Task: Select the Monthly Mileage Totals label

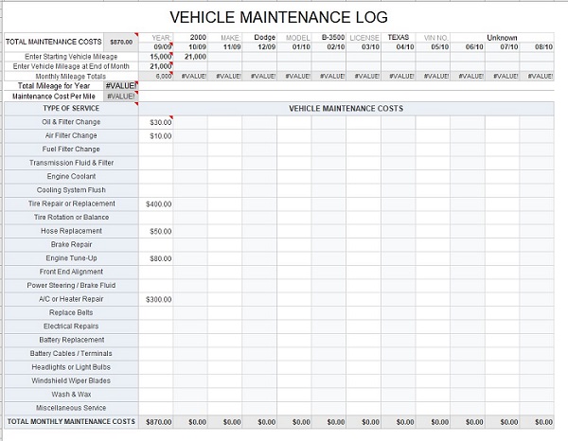Action: pos(71,77)
